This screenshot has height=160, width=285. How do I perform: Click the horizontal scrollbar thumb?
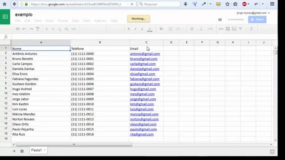(74, 144)
